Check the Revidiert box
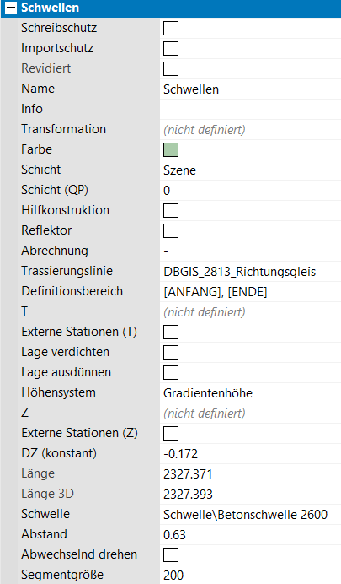The width and height of the screenshot is (341, 584). [171, 69]
